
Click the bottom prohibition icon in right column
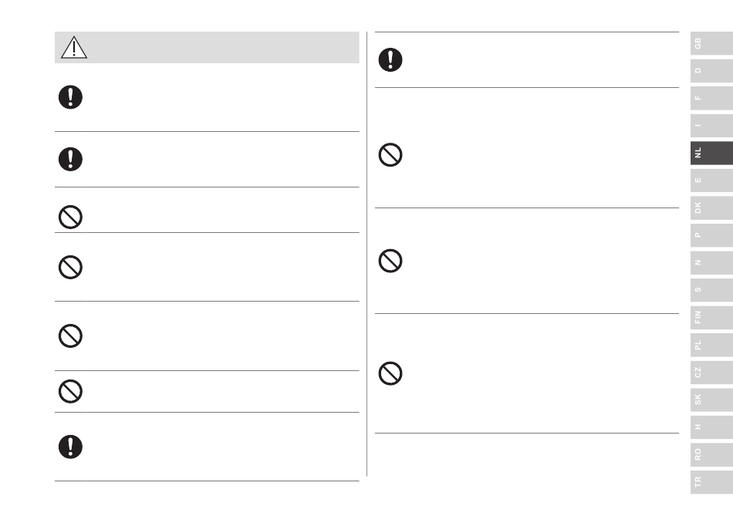[x=390, y=373]
